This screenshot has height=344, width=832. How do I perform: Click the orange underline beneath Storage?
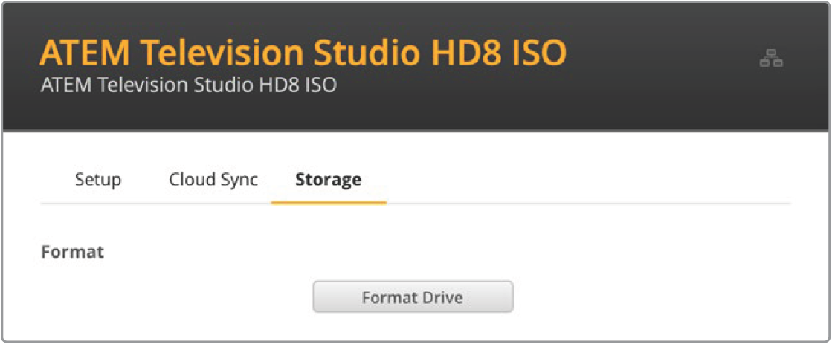(329, 202)
